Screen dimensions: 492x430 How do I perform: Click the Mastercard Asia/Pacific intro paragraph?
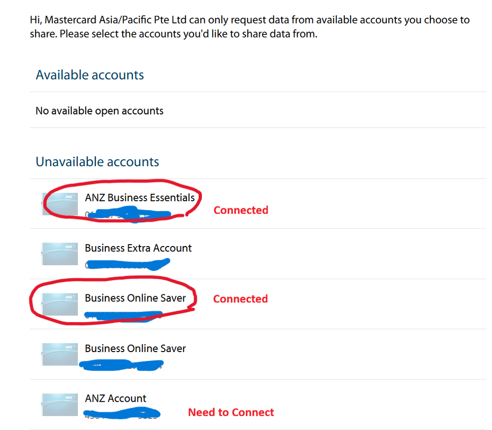250,27
